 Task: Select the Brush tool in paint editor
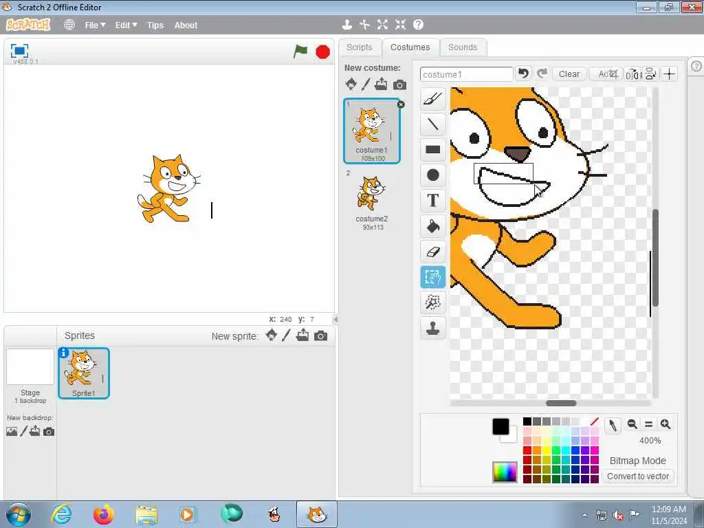point(433,99)
